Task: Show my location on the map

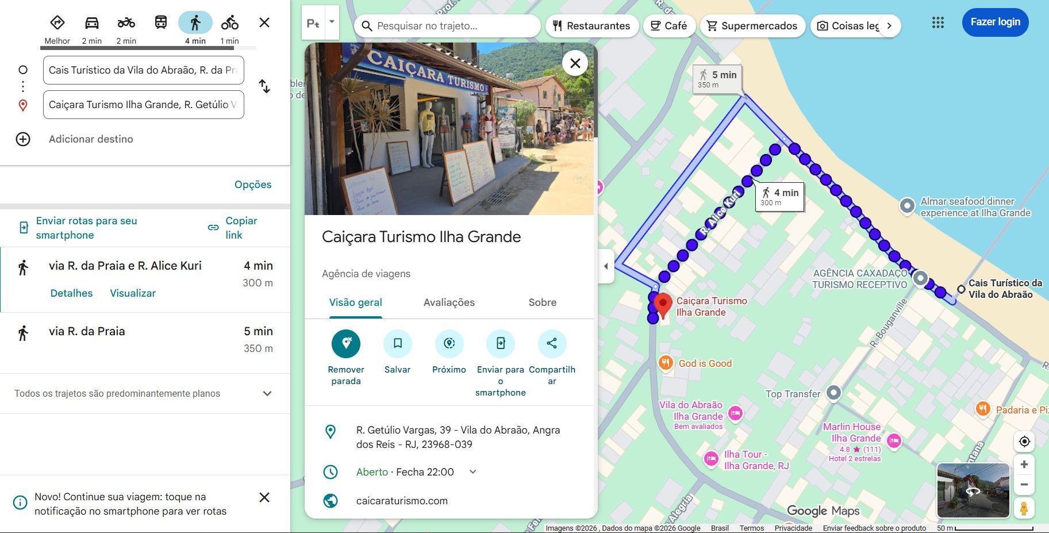Action: 1024,442
